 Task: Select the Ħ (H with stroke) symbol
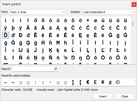[58, 43]
